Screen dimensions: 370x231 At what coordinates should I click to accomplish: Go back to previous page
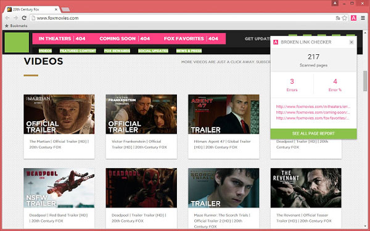pos(7,18)
